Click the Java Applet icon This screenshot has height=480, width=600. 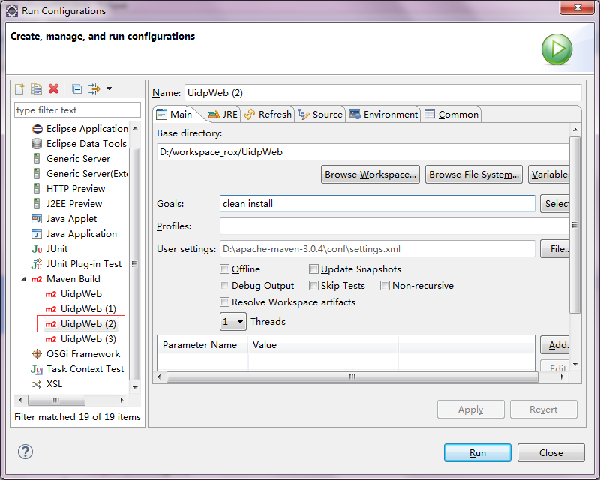coord(37,219)
